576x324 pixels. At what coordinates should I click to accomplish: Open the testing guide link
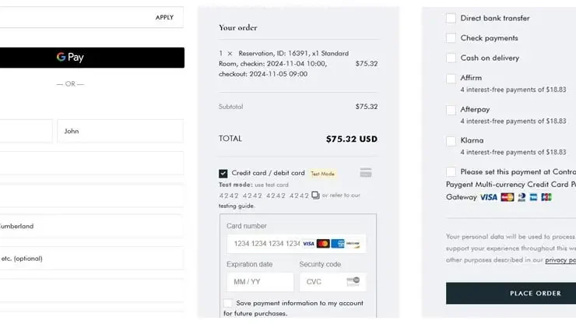tap(236, 206)
